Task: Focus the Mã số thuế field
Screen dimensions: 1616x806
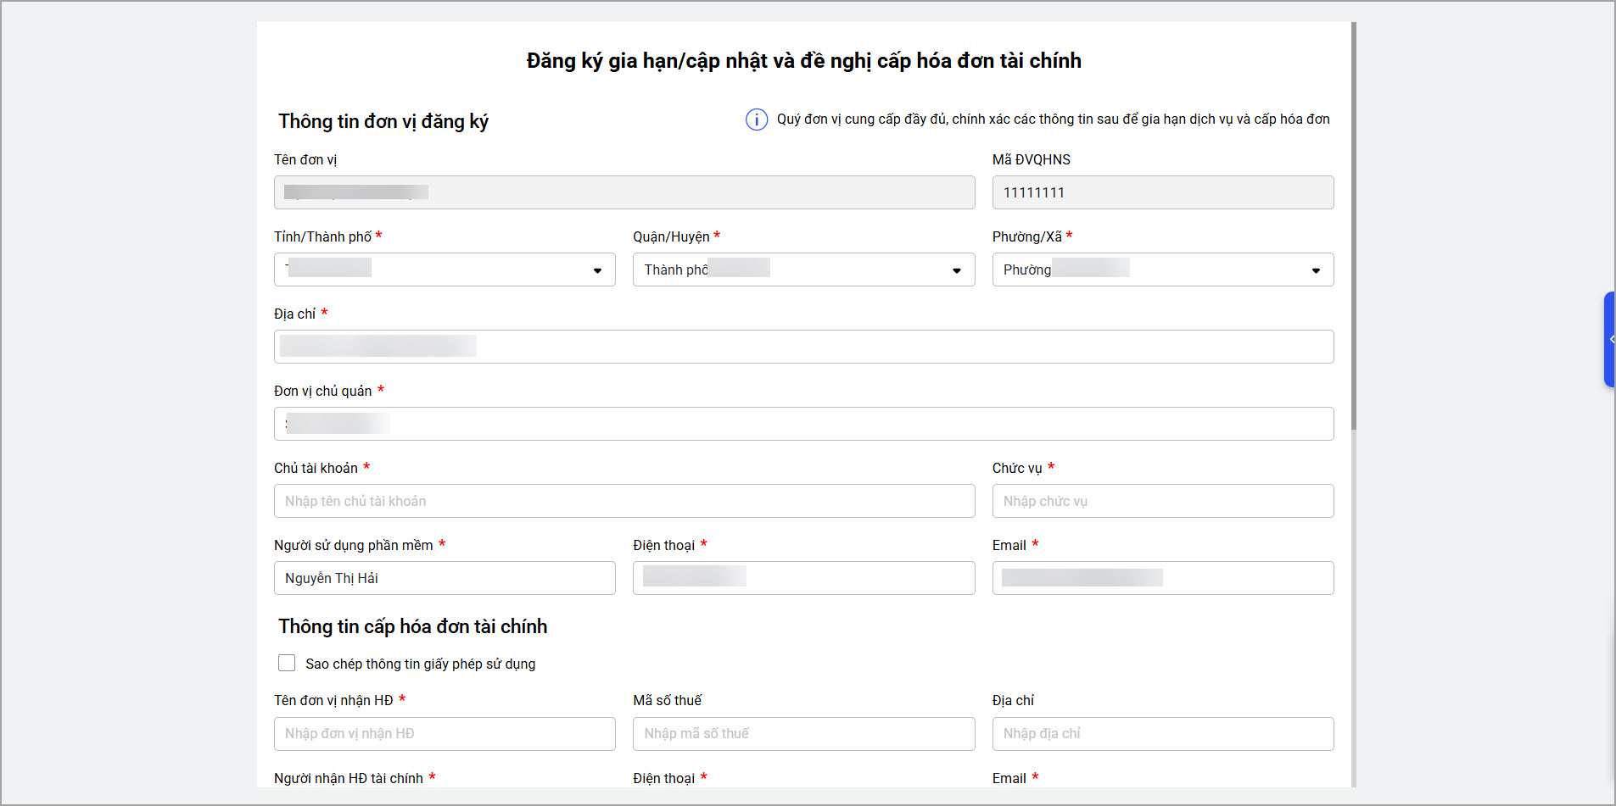Action: [803, 734]
